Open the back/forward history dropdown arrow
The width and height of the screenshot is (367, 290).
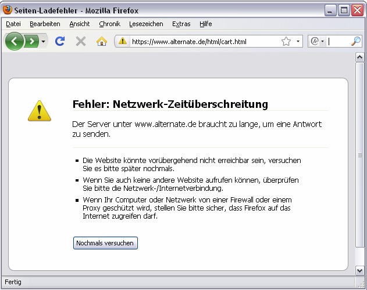tap(43, 42)
